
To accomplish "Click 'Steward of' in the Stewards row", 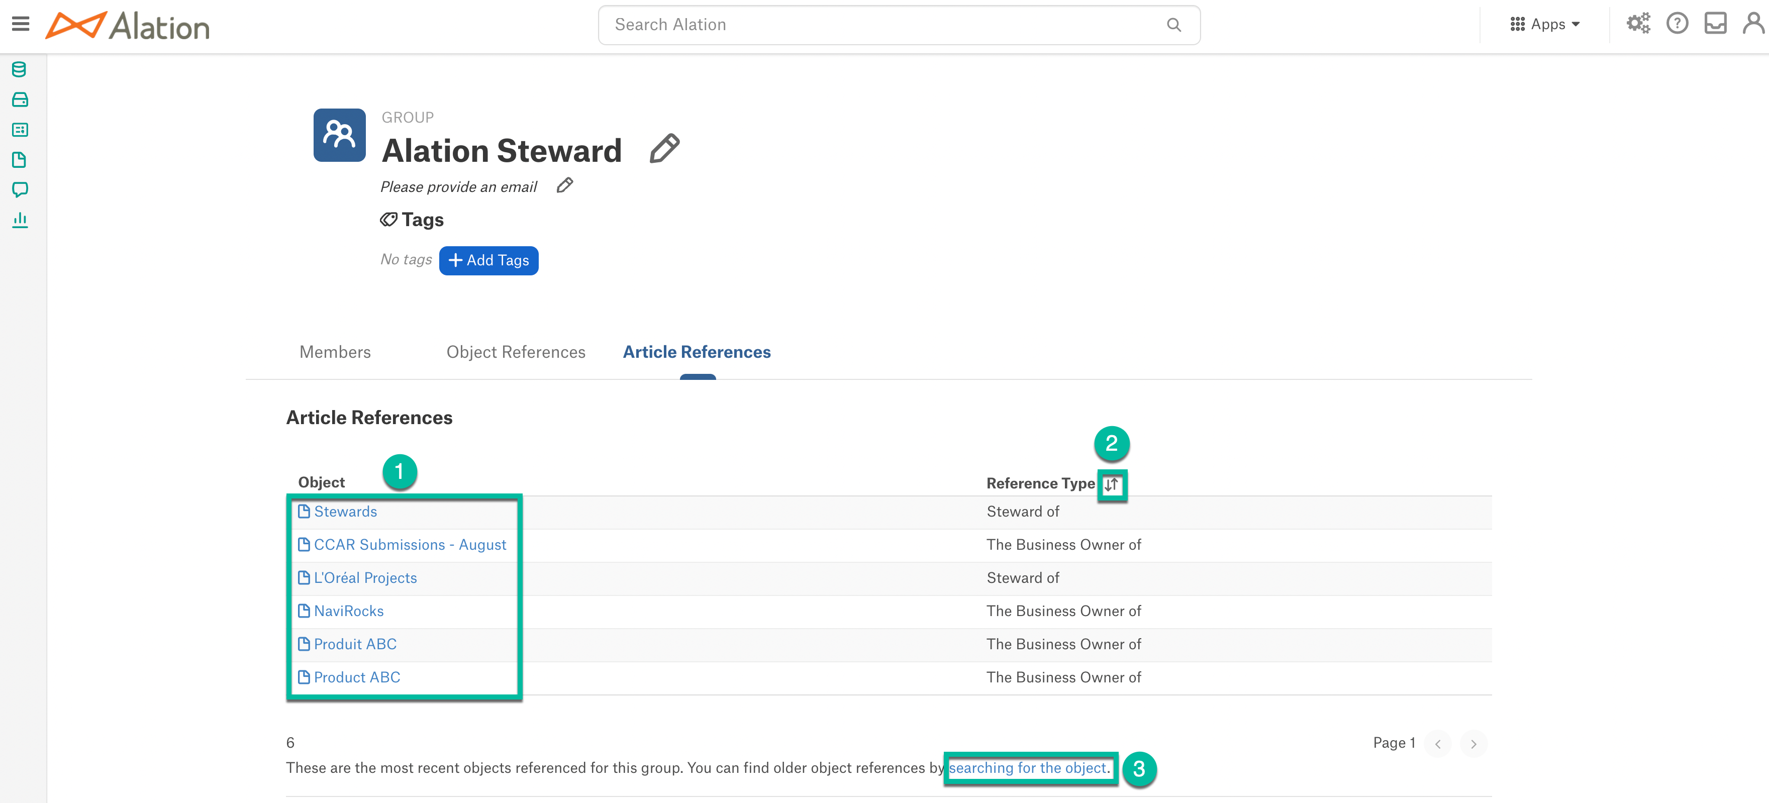I will [1023, 512].
